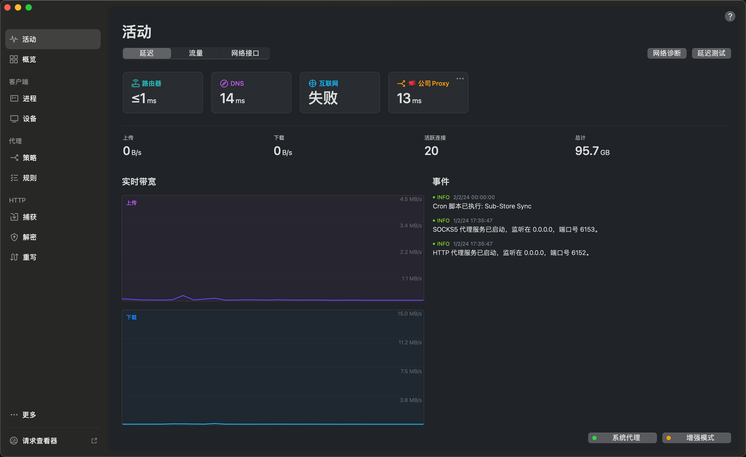The image size is (746, 457).
Task: Open the ellipsis menu on Proxy card
Action: [x=460, y=79]
